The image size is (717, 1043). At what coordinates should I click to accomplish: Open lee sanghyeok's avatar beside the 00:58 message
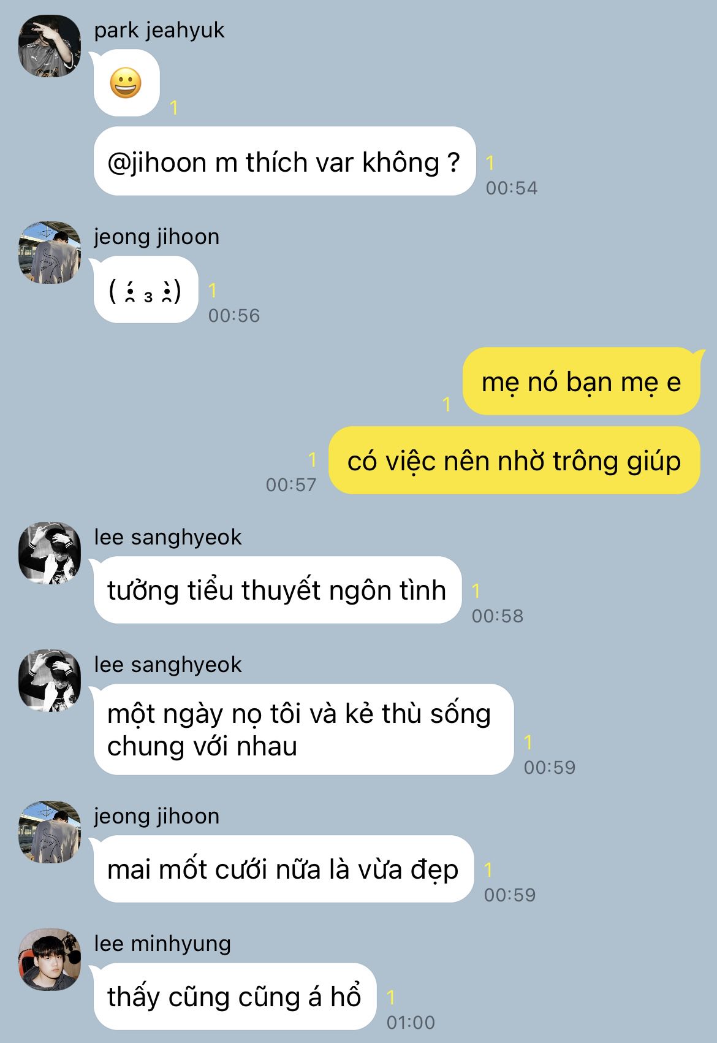pyautogui.click(x=50, y=553)
